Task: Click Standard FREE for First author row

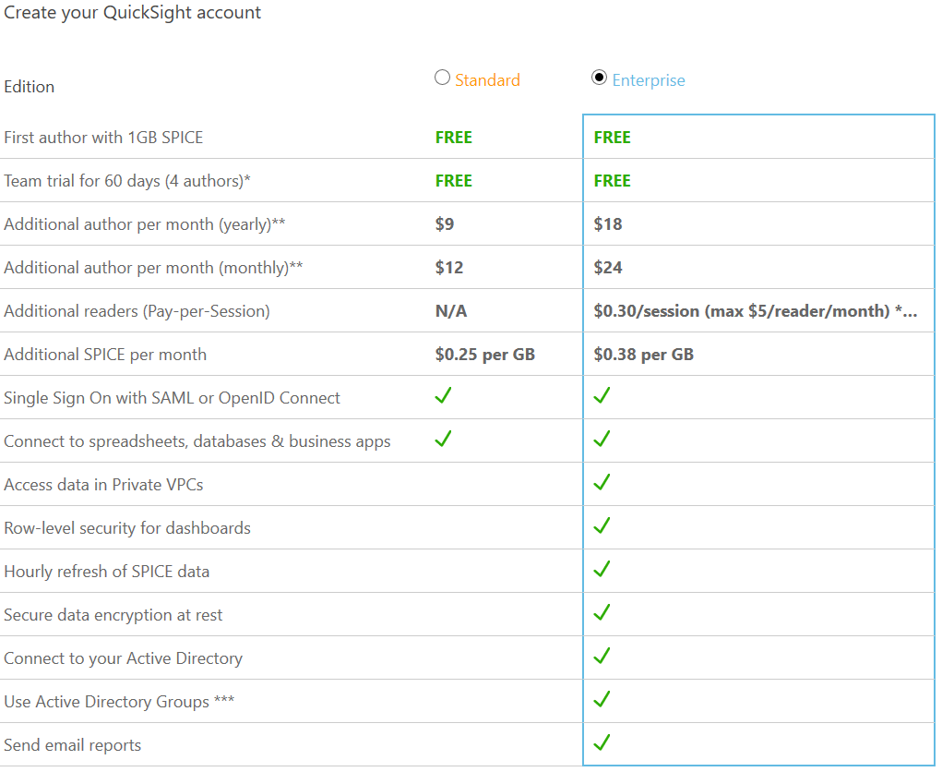Action: click(454, 137)
